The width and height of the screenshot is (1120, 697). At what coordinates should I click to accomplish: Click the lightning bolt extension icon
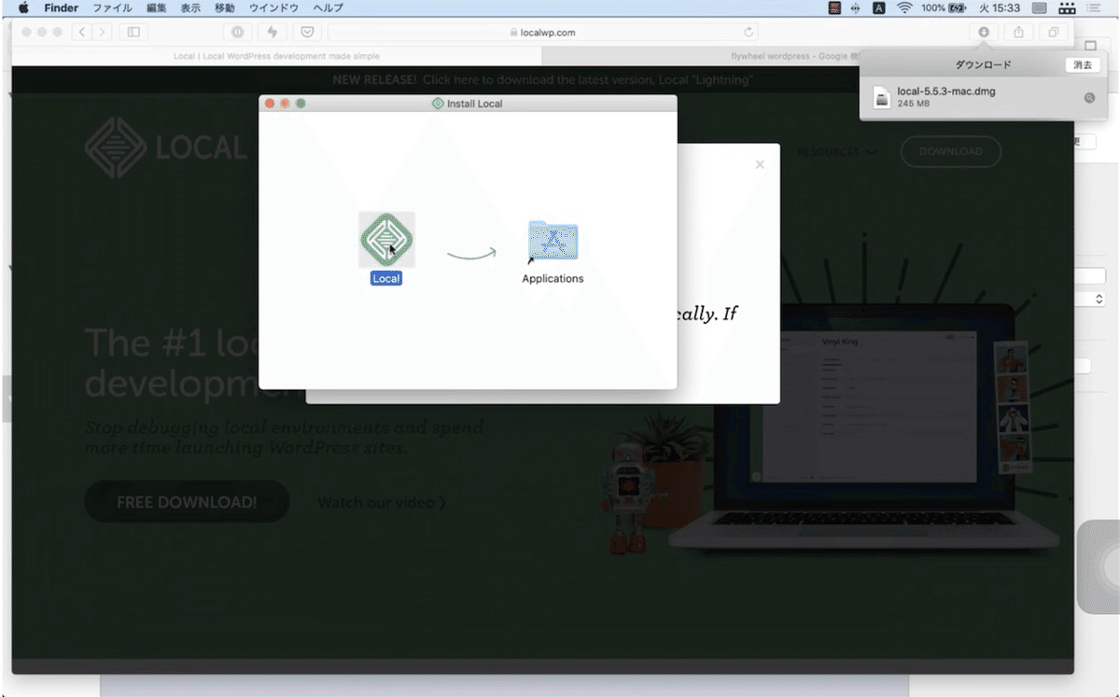click(273, 32)
